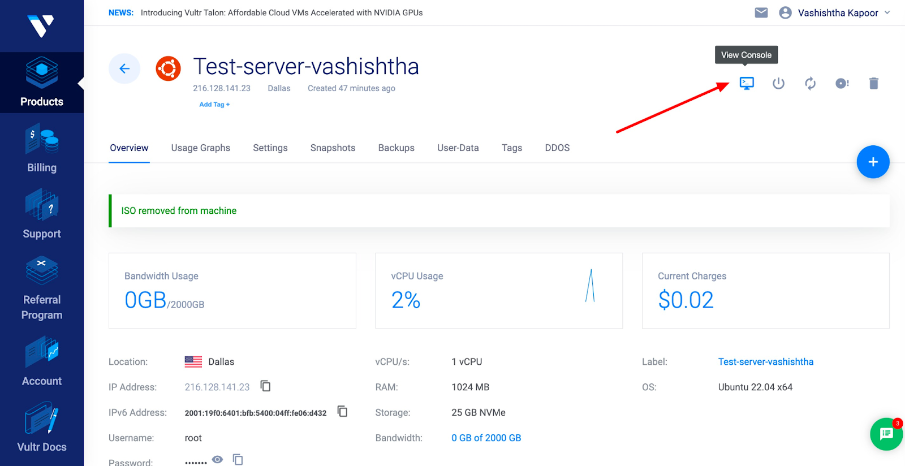905x466 pixels.
Task: Switch to the Usage Graphs tab
Action: pos(201,148)
